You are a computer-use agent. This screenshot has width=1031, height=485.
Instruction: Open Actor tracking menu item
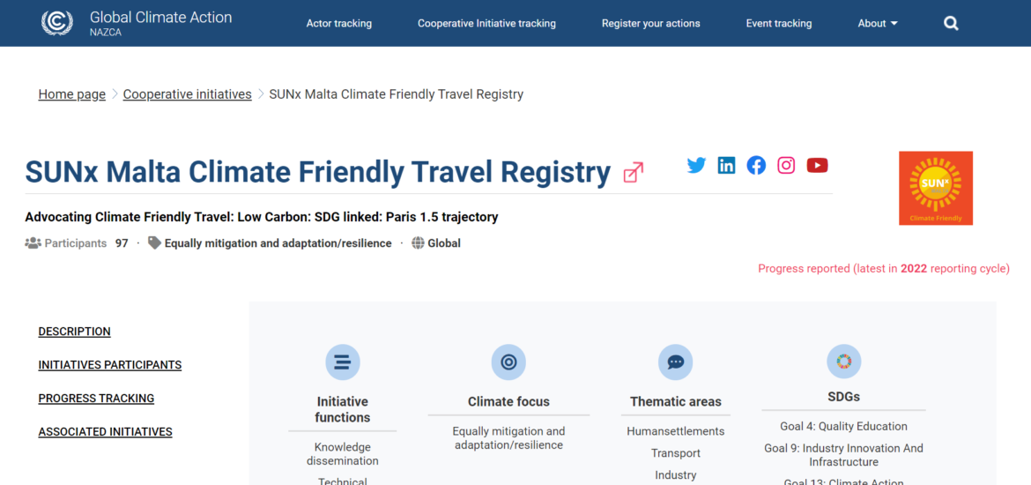click(x=339, y=24)
